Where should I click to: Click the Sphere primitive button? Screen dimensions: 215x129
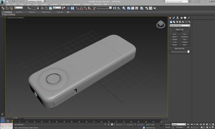174,37
